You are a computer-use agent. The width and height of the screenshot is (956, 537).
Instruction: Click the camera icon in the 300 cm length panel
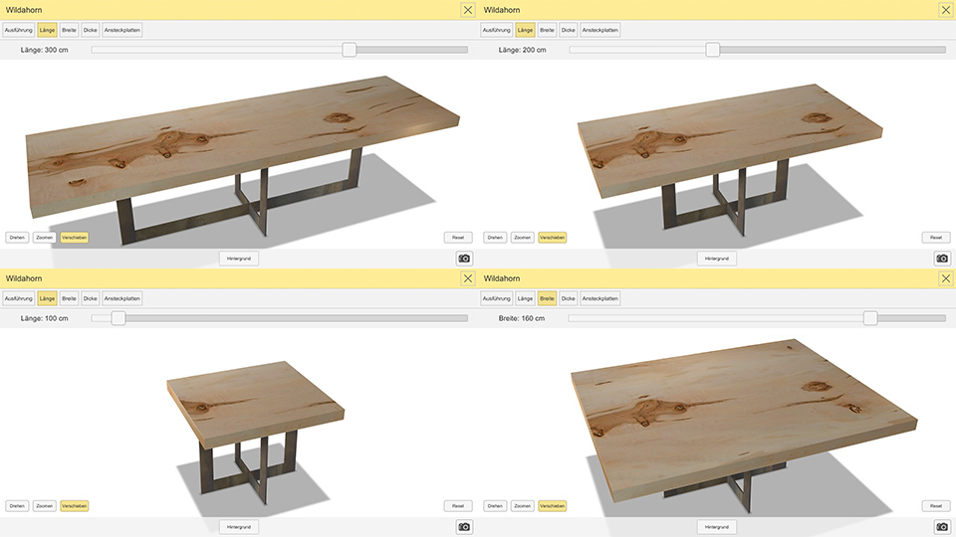click(464, 259)
